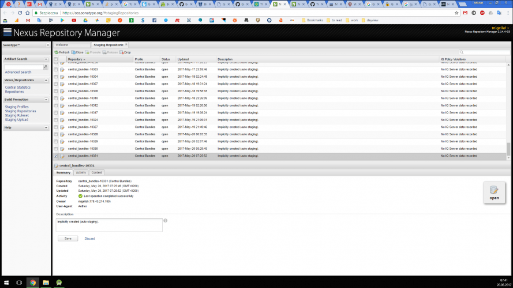The width and height of the screenshot is (513, 288).
Task: Open the Activity tab
Action: point(81,173)
